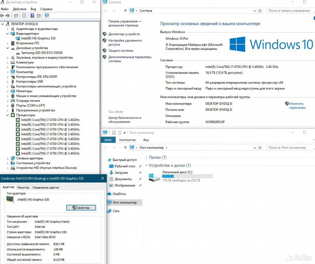Image resolution: width=315 pixels, height=264 pixels.
Task: Click the C: drive capacity bar
Action: (187, 176)
